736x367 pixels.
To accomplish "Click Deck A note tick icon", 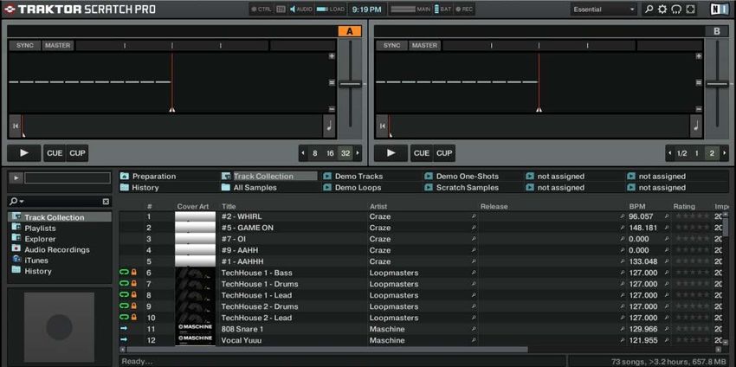I will point(329,126).
